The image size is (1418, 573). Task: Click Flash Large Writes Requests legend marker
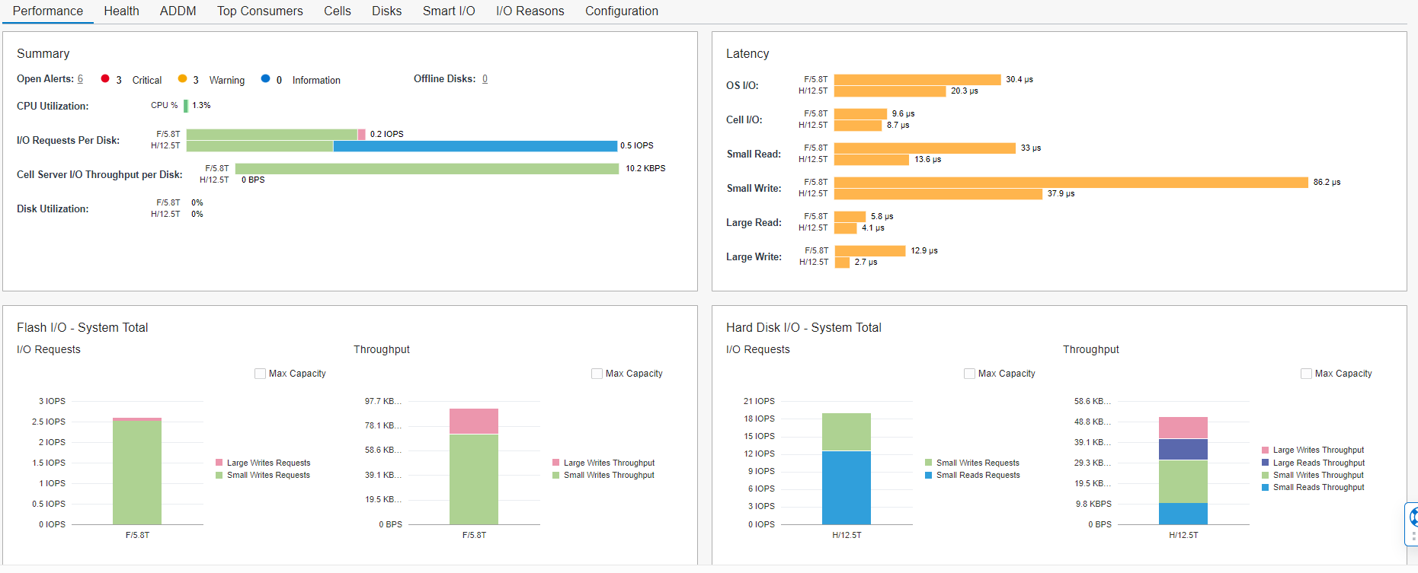point(219,463)
